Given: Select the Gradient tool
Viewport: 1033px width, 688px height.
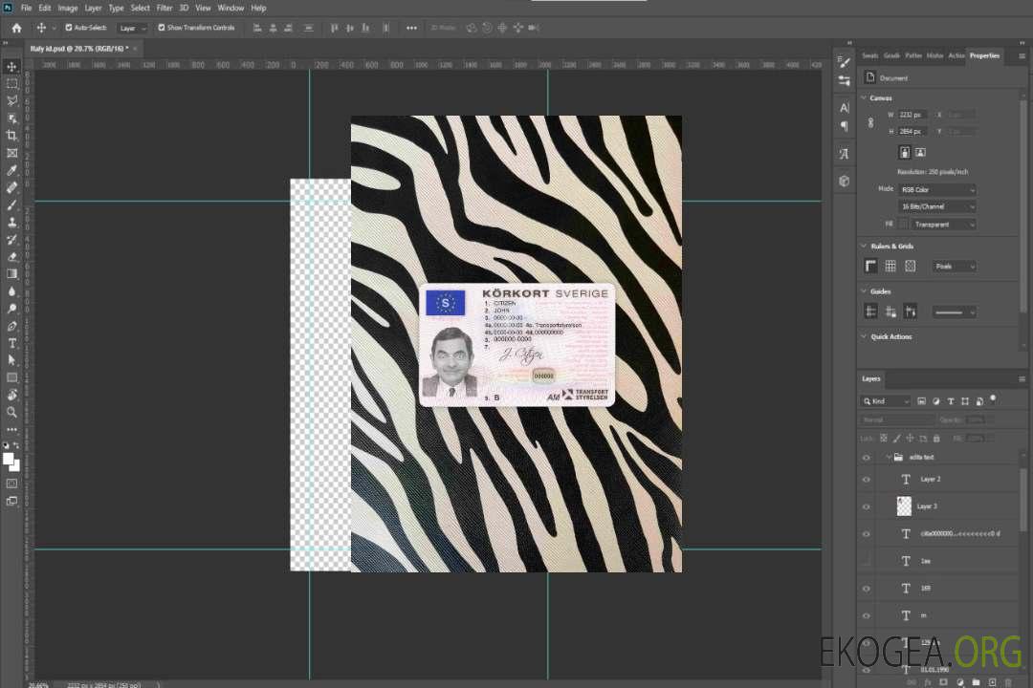Looking at the screenshot, I should point(11,274).
